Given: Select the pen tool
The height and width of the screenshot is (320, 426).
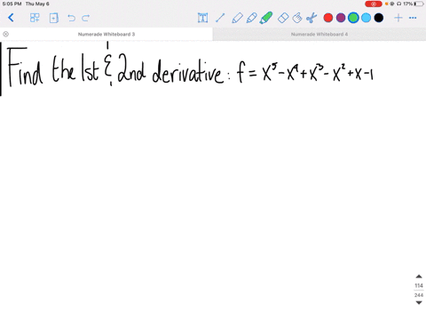Looking at the screenshot, I should tap(237, 18).
